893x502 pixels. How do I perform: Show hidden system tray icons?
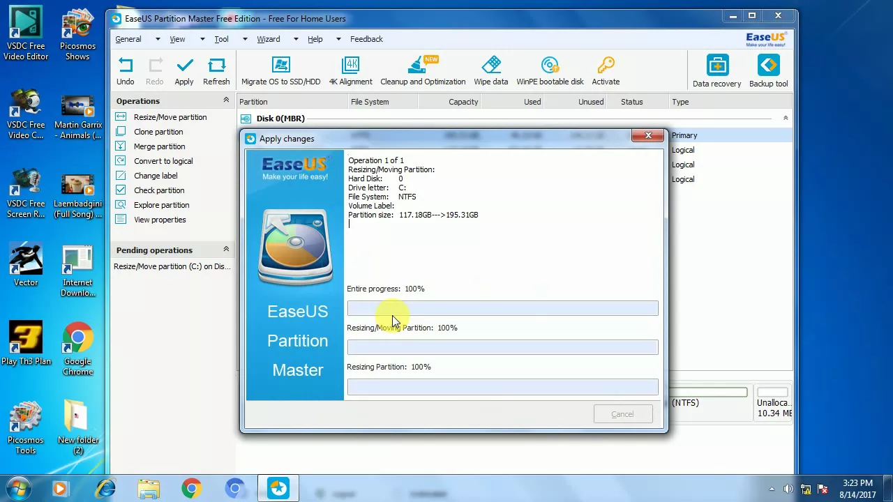[x=772, y=489]
